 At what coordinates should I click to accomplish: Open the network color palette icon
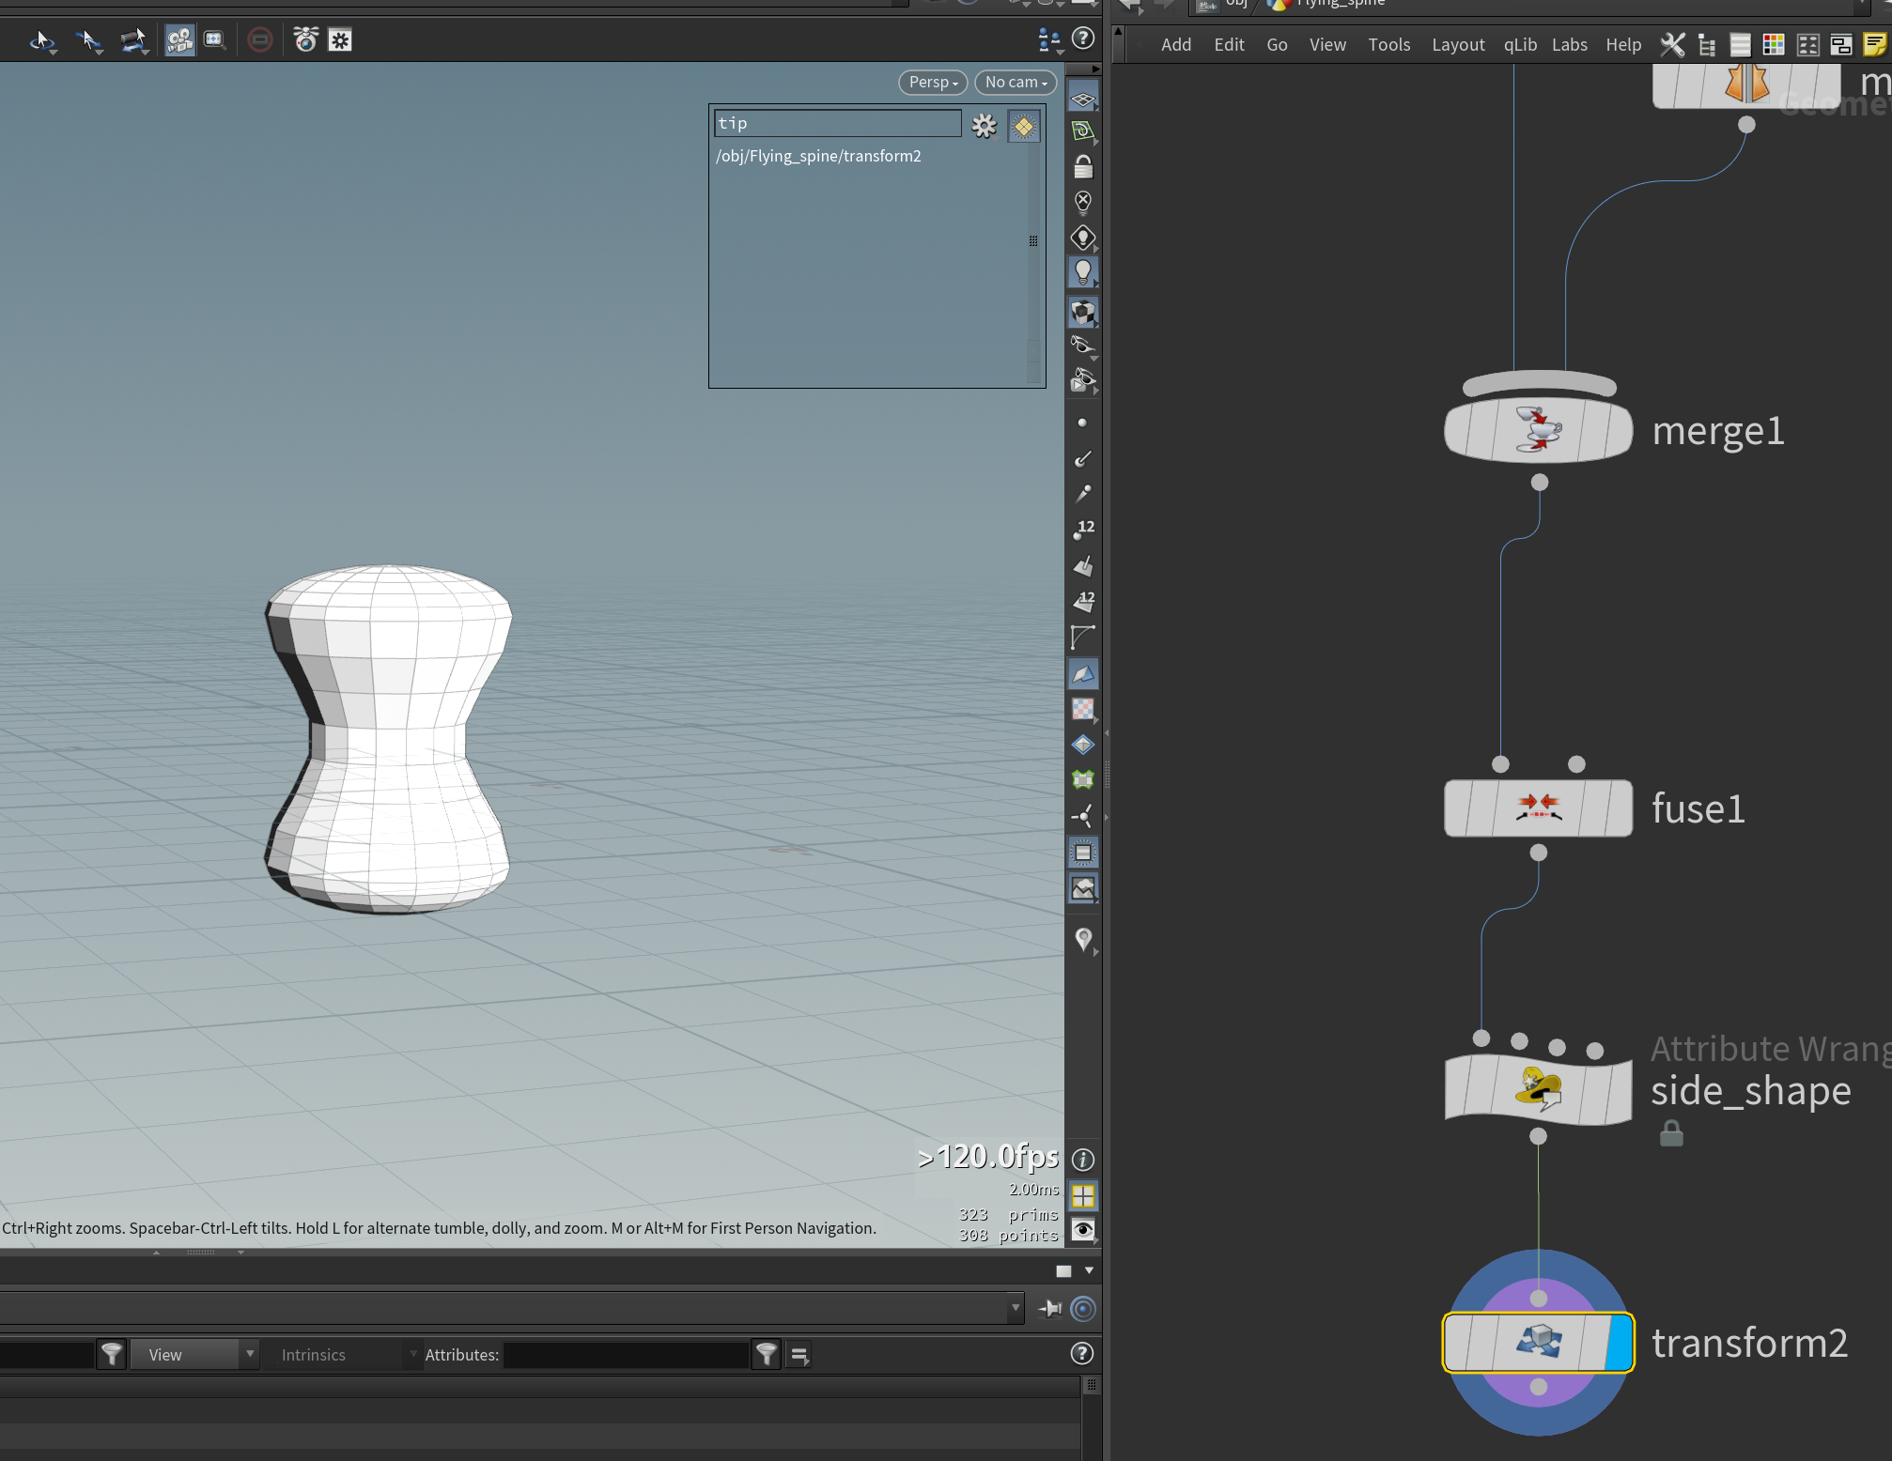(x=1774, y=44)
